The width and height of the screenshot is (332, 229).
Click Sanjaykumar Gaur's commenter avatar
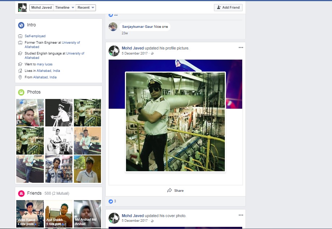[x=113, y=27]
